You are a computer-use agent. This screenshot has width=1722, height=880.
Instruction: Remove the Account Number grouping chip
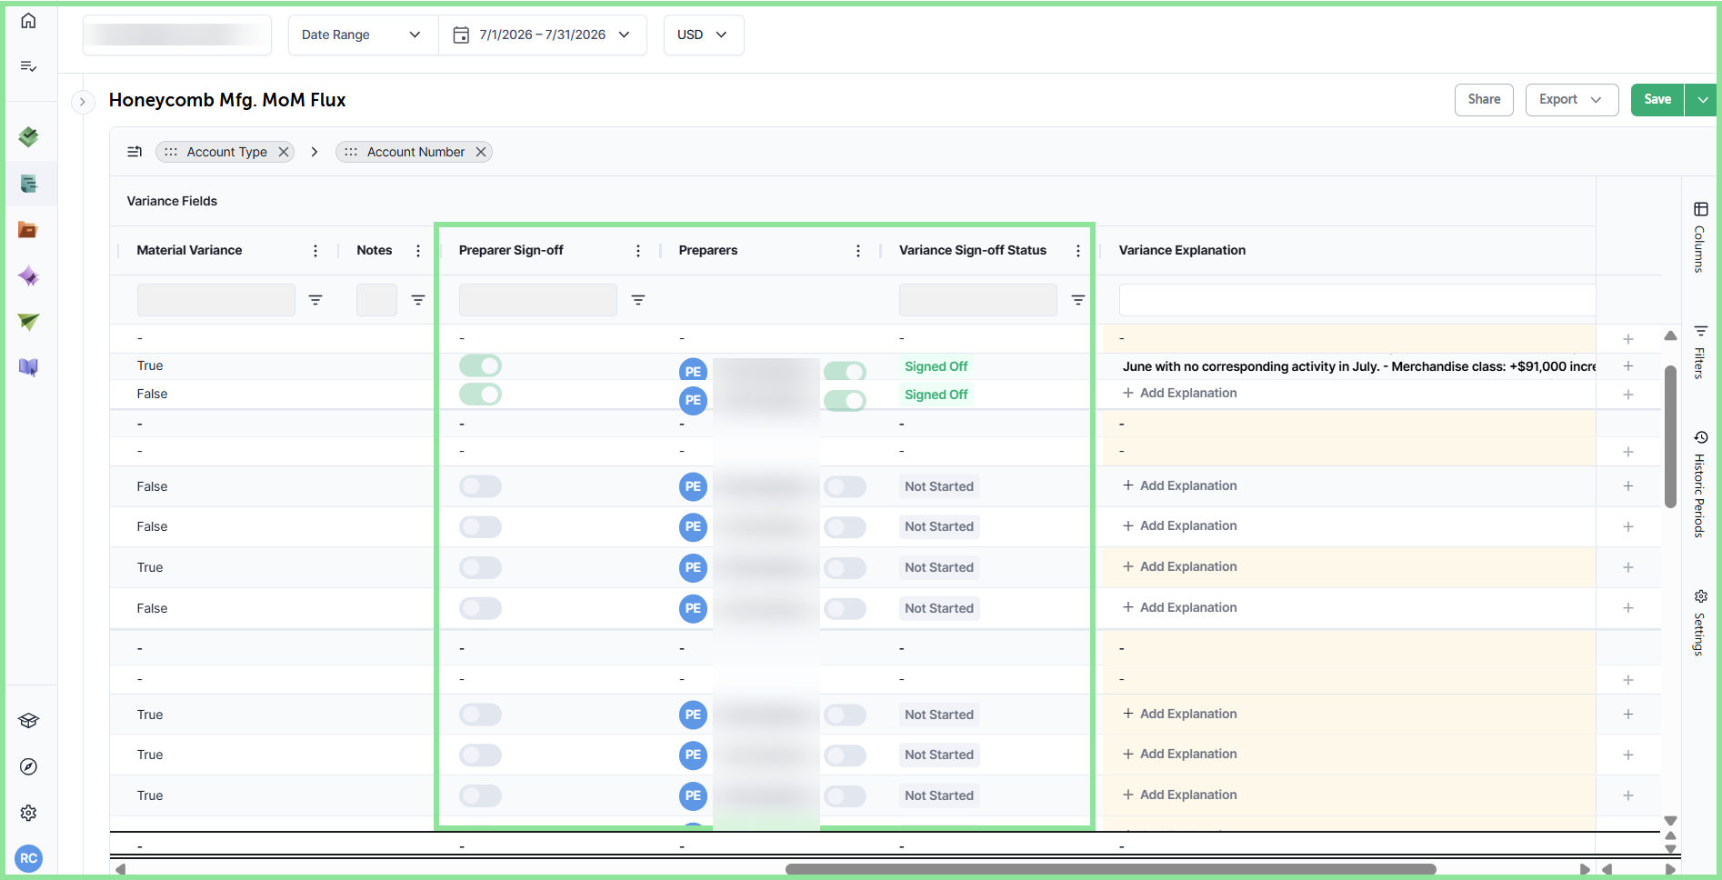(x=481, y=152)
